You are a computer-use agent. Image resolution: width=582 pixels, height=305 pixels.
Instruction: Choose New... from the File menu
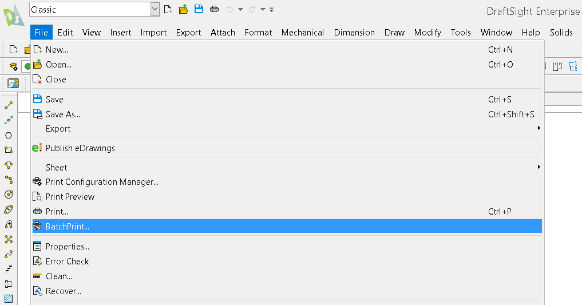(287, 50)
